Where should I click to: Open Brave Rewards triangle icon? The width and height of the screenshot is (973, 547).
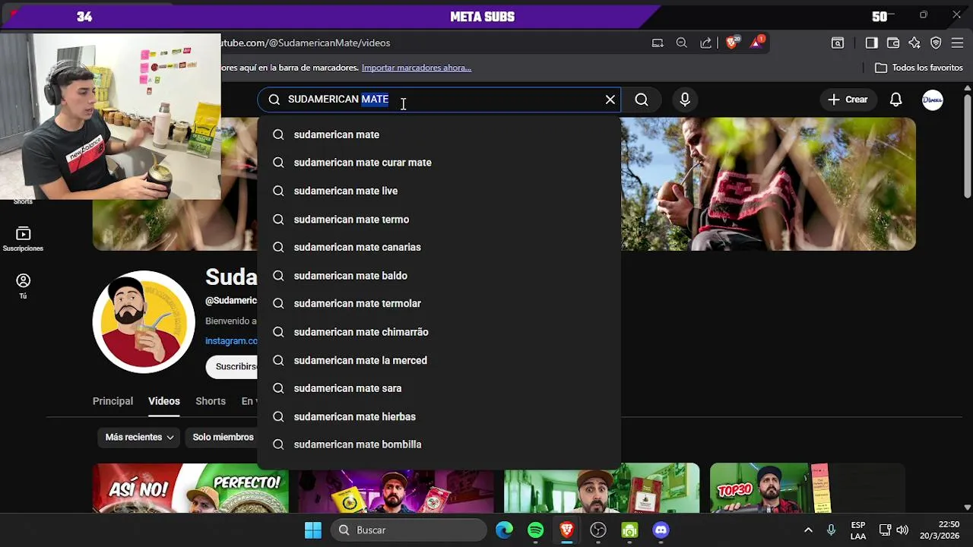point(757,43)
